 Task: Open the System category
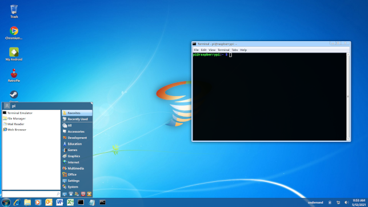[x=77, y=187]
